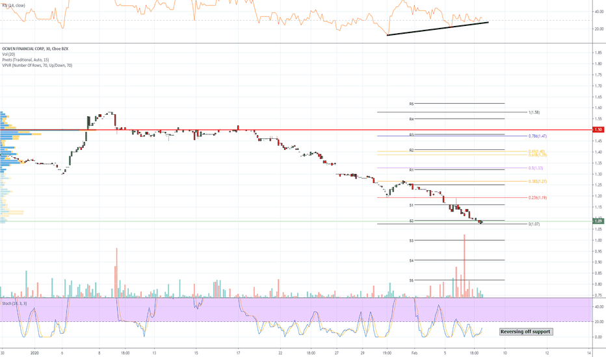Click the Fibonacci 0.236(1.19) level label
The image size is (606, 357).
click(538, 197)
